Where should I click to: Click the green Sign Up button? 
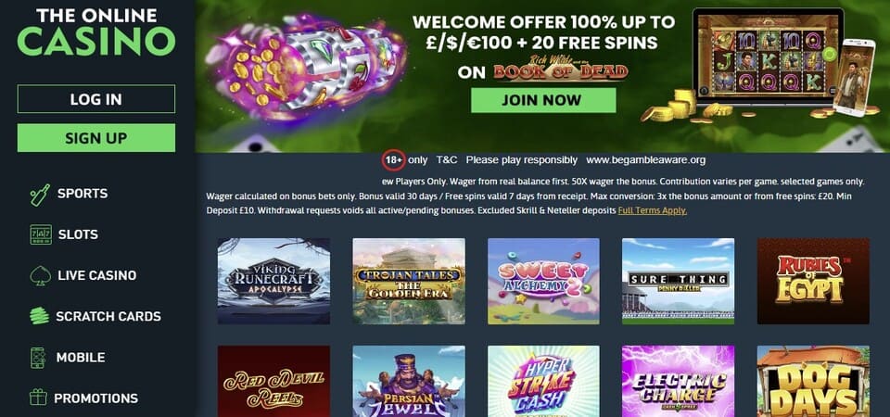click(96, 138)
